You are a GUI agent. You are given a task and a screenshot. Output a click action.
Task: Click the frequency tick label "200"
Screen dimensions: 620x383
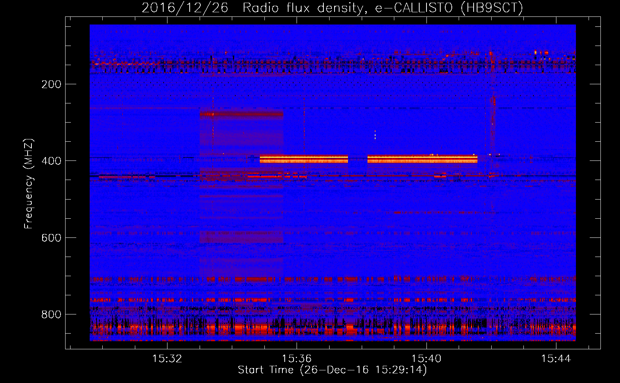pyautogui.click(x=51, y=84)
